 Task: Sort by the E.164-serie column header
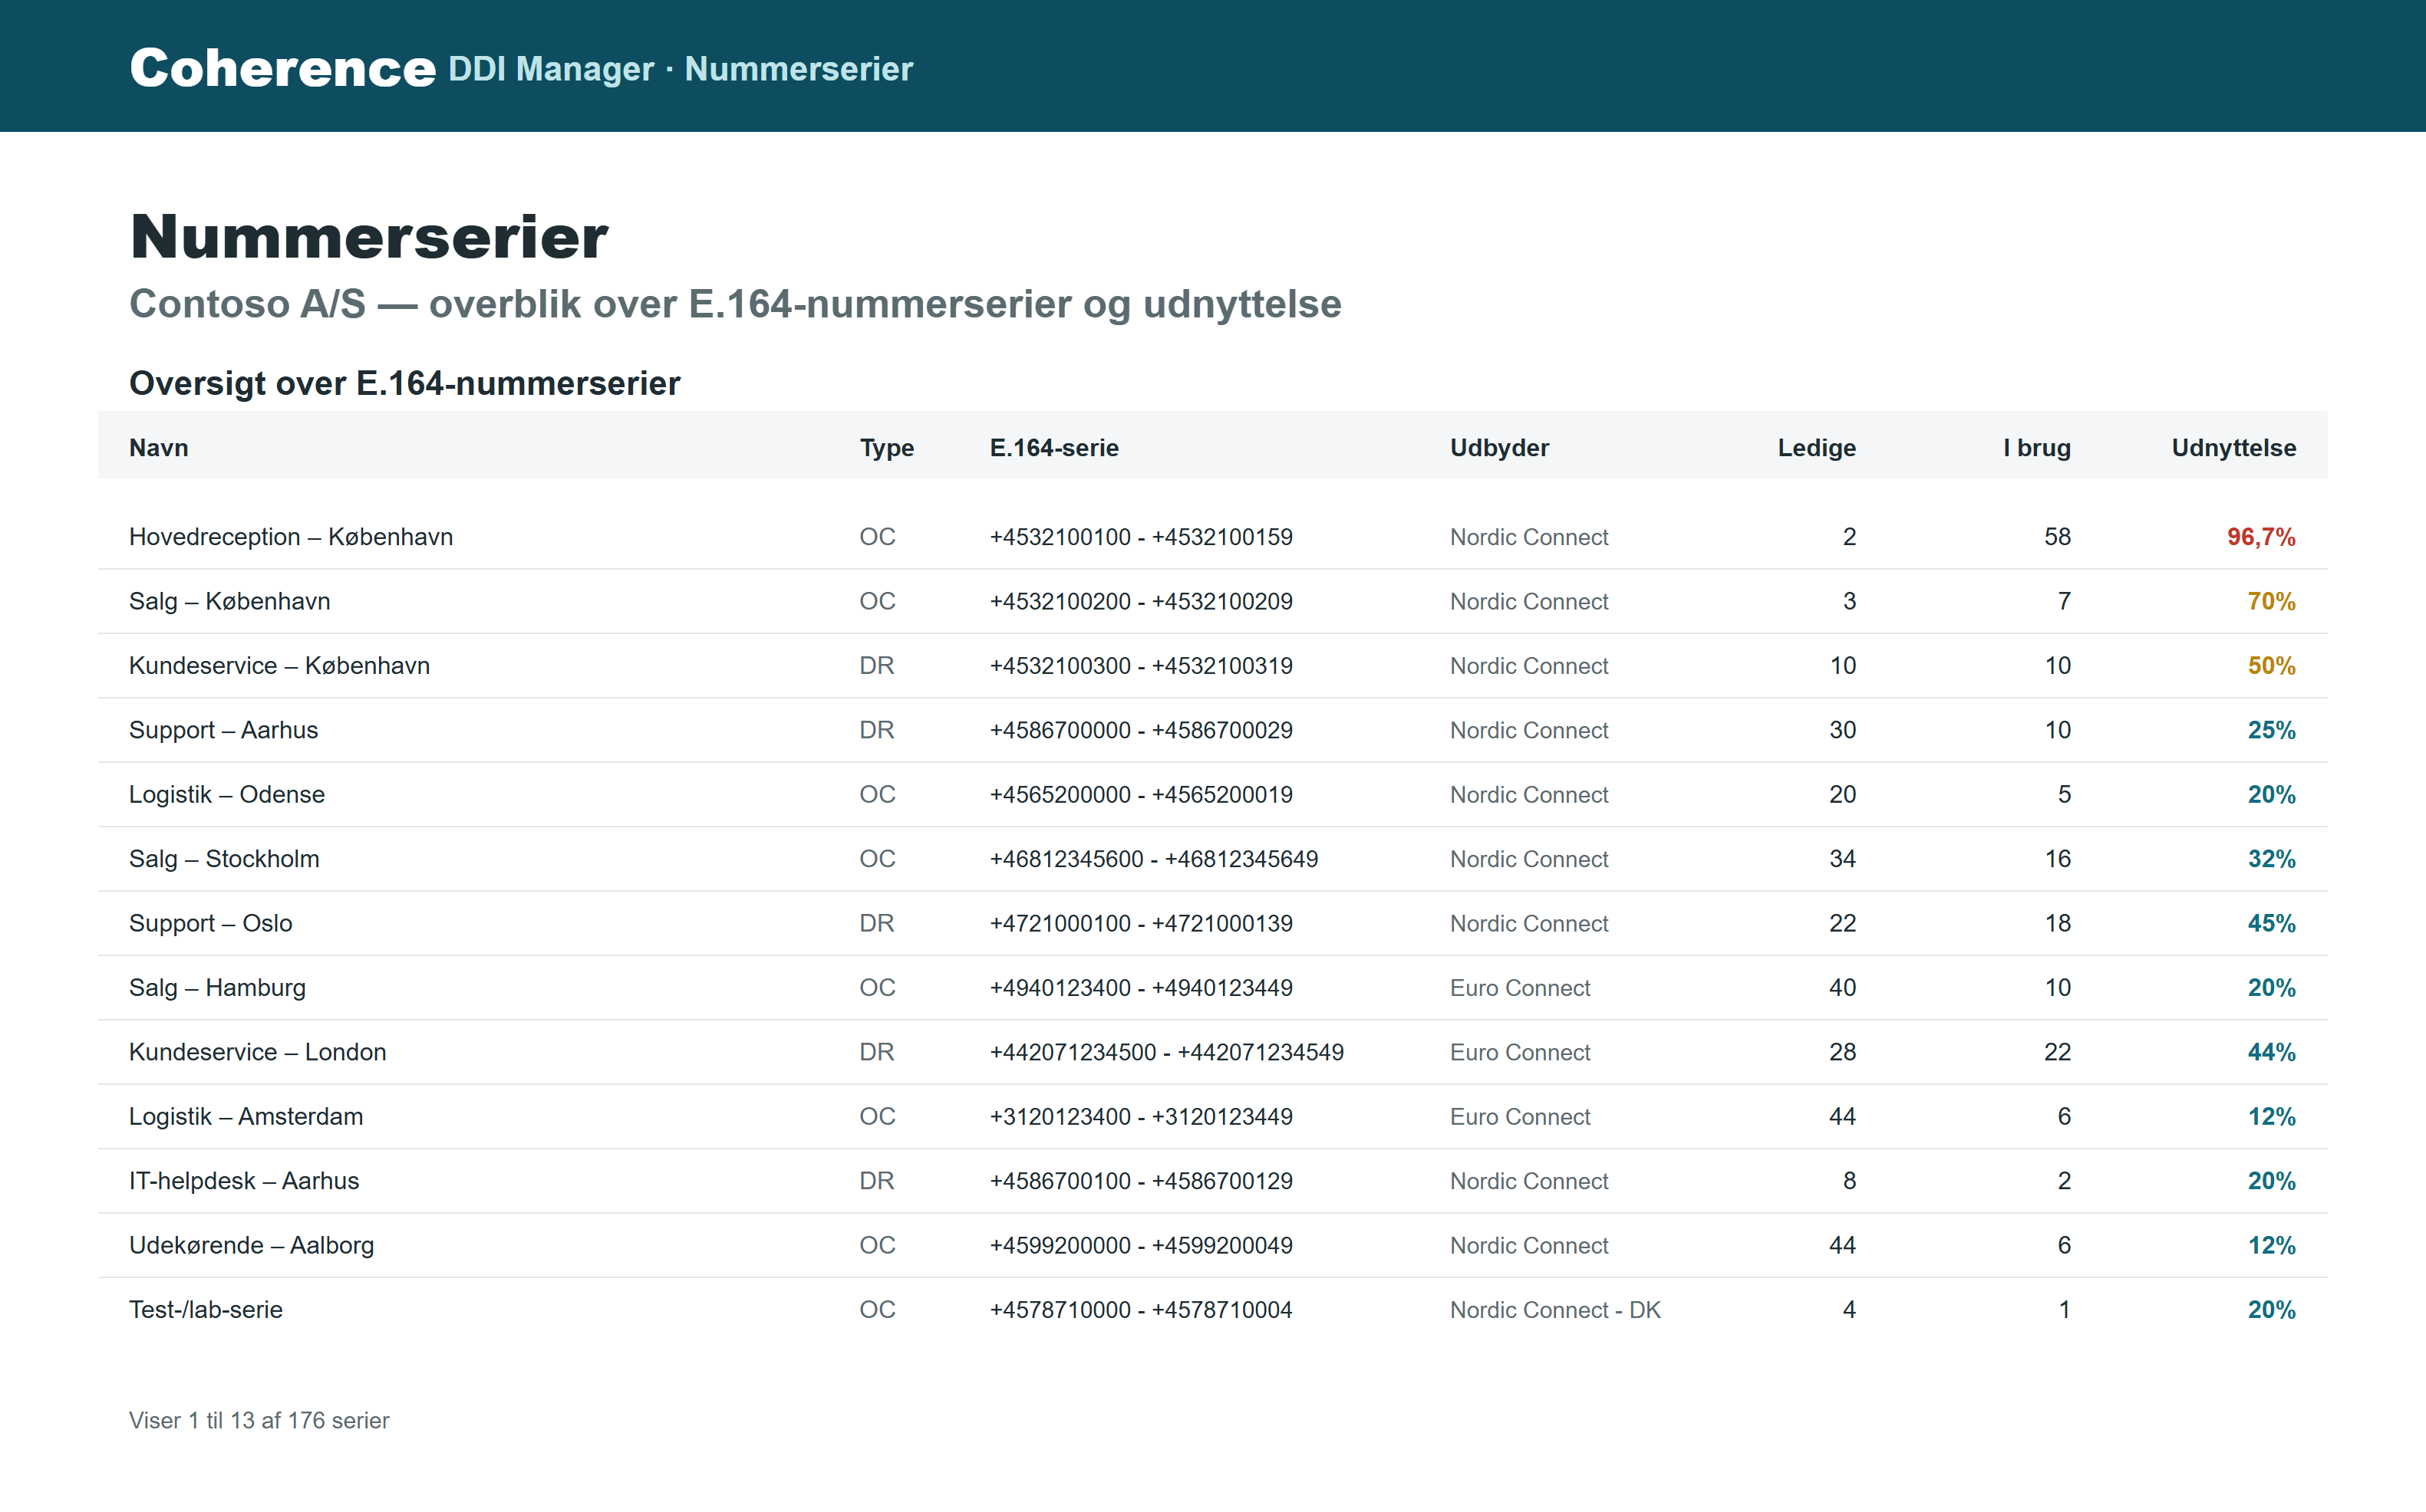tap(1054, 447)
